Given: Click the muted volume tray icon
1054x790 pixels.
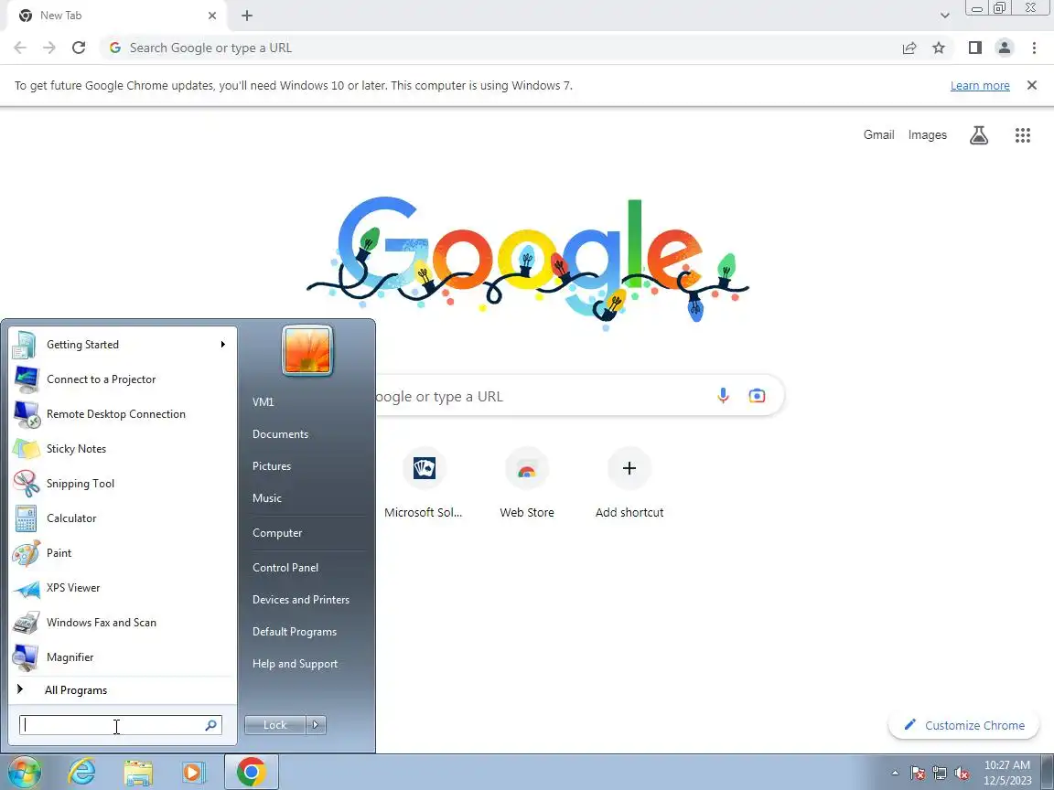Looking at the screenshot, I should [962, 774].
